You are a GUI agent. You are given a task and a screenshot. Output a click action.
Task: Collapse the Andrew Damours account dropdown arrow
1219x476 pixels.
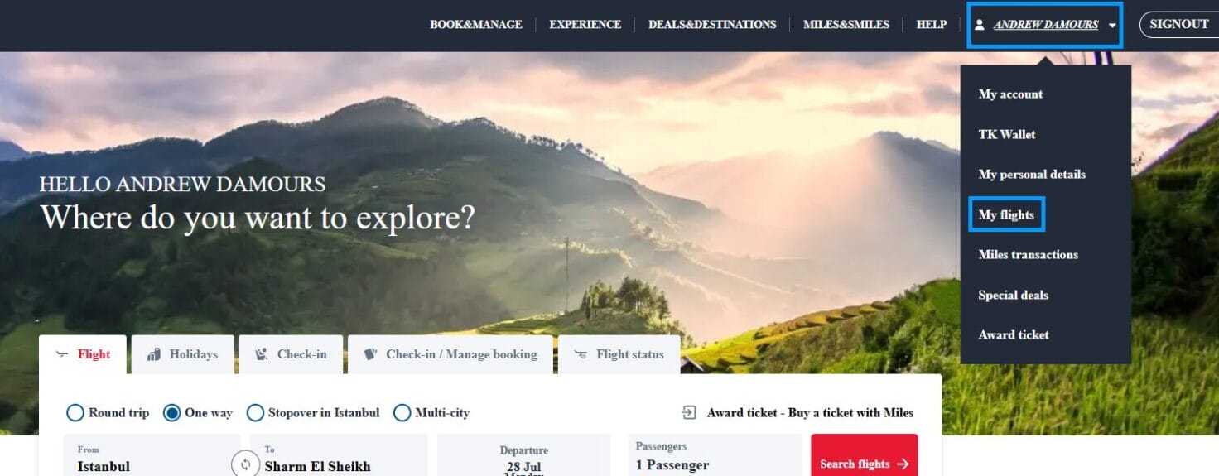click(x=1112, y=26)
